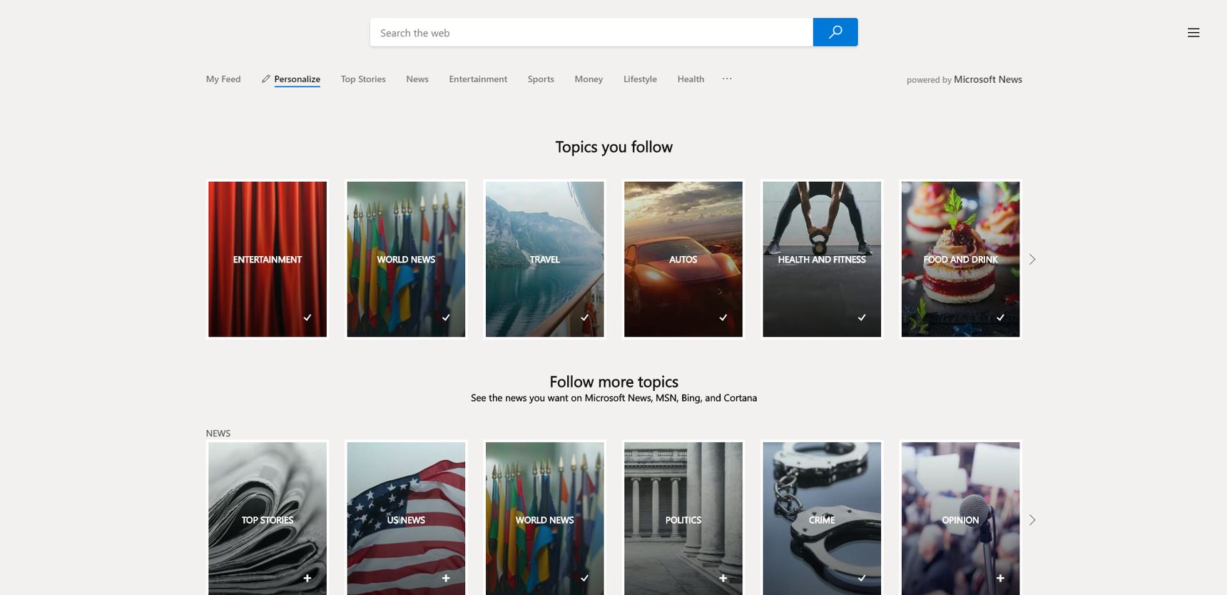Open the Microsoft News link
This screenshot has height=595, width=1227.
click(x=988, y=79)
